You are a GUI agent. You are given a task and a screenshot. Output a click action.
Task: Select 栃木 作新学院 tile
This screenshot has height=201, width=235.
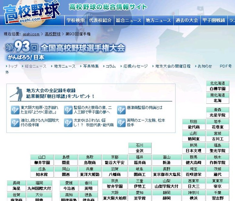[218, 160]
